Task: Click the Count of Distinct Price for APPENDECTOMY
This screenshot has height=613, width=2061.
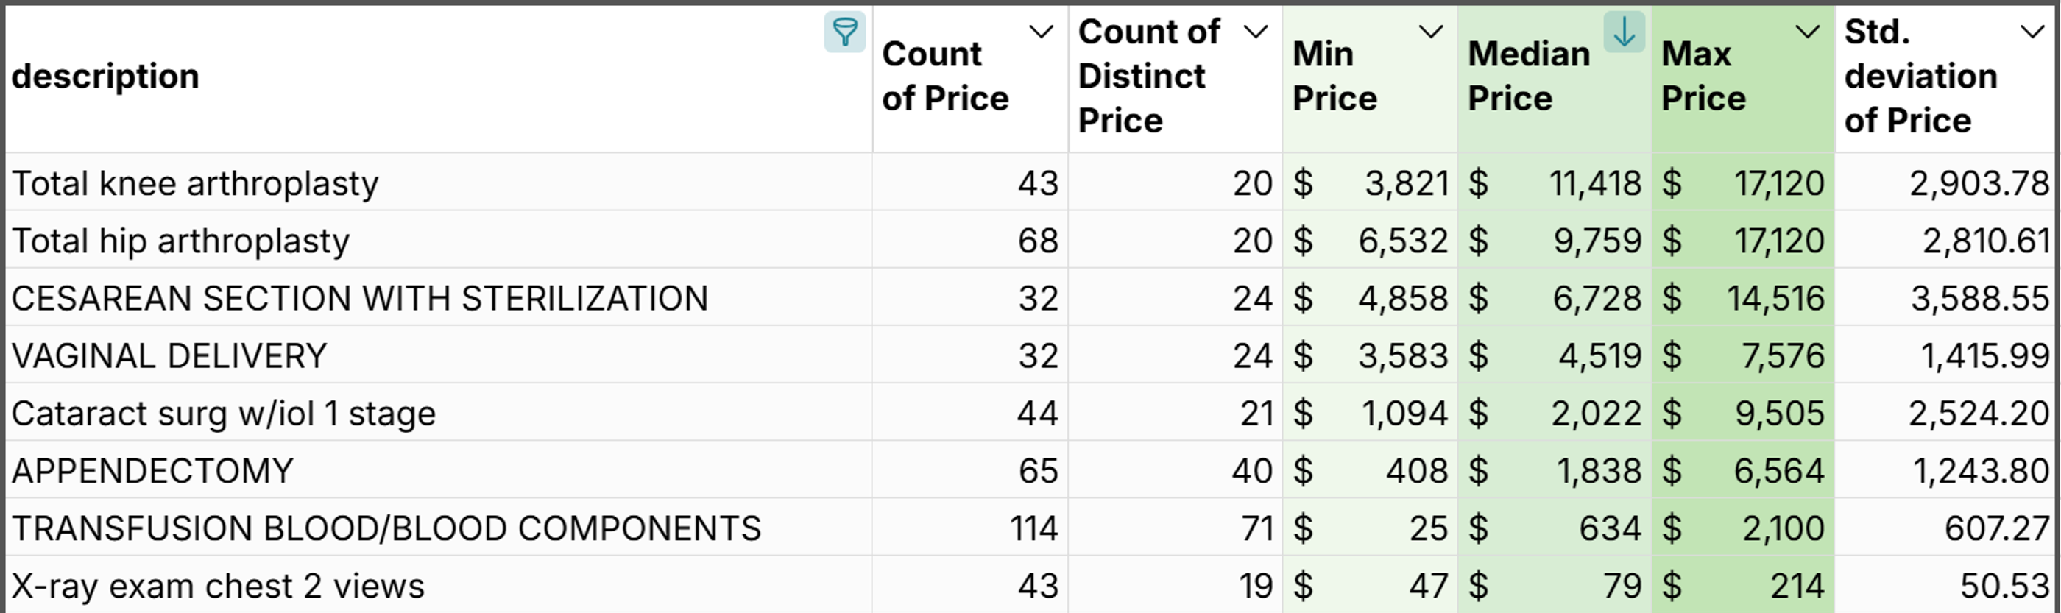Action: (x=1176, y=470)
